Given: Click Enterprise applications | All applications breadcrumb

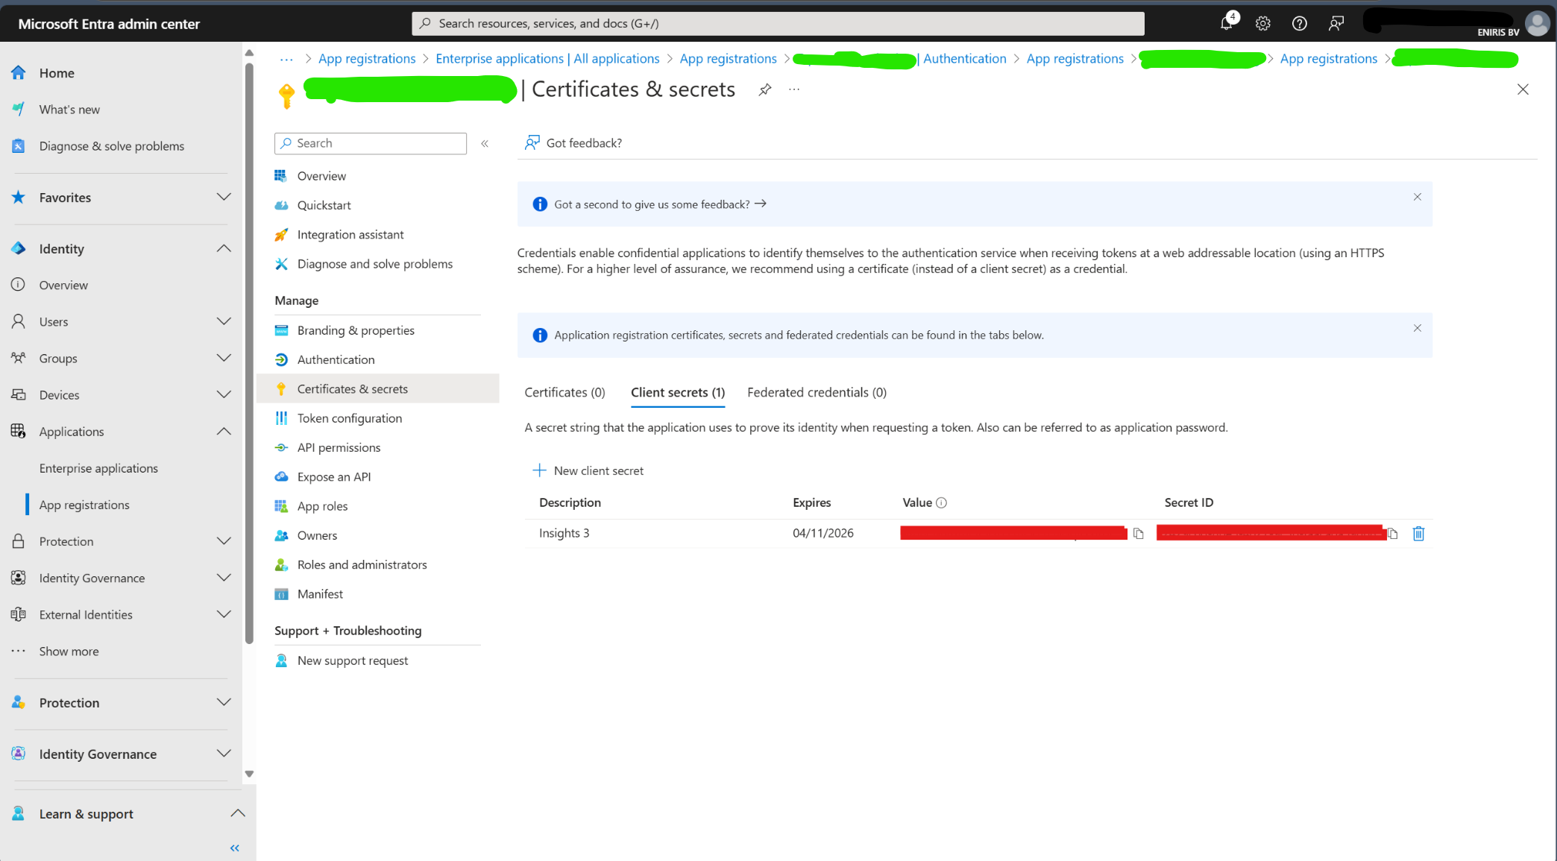Looking at the screenshot, I should 547,59.
